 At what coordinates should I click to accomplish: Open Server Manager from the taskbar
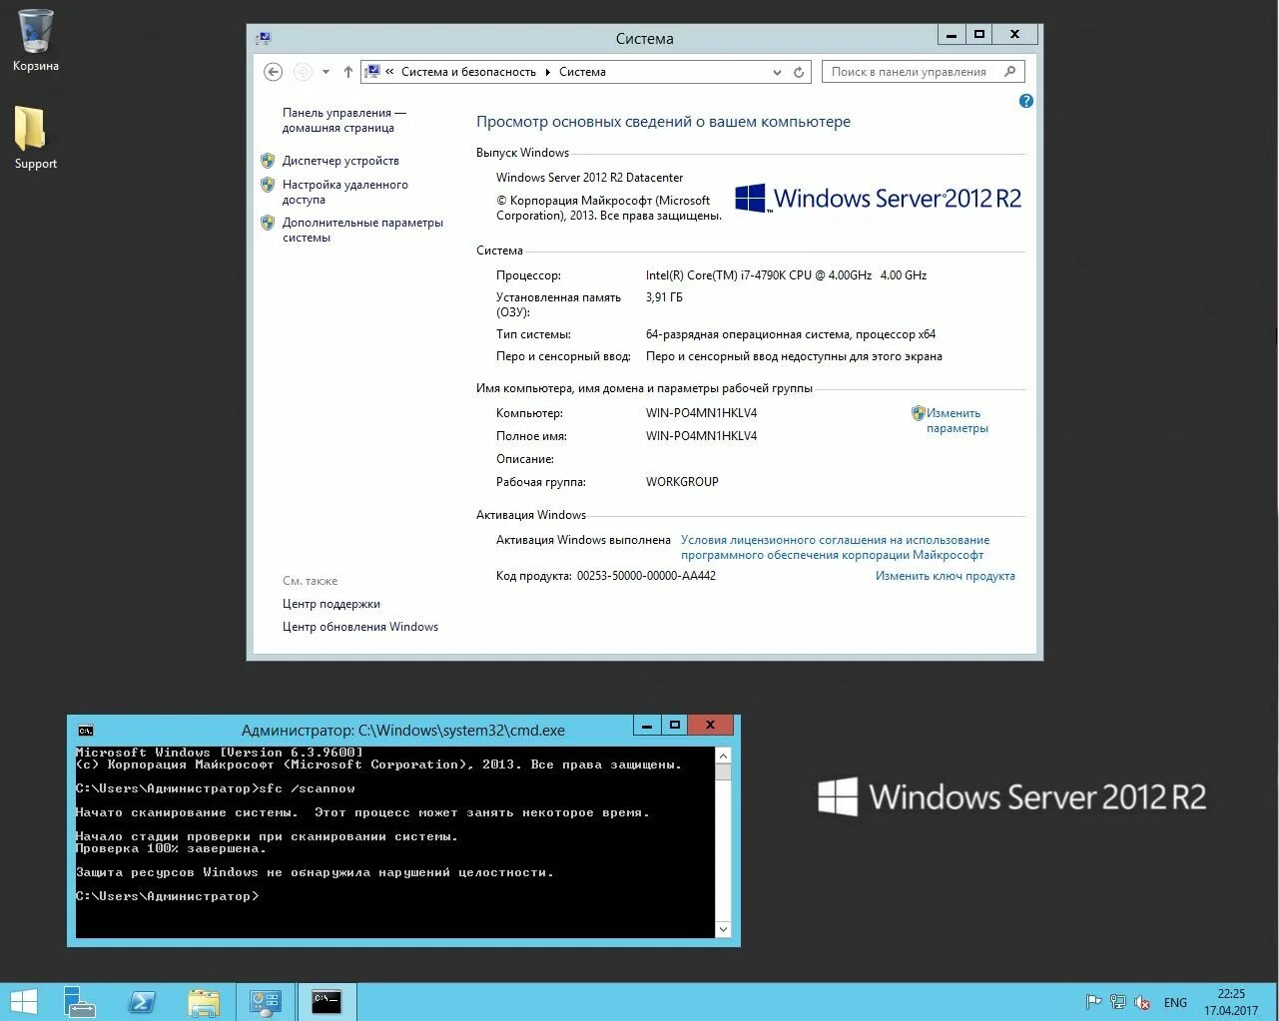coord(79,1002)
